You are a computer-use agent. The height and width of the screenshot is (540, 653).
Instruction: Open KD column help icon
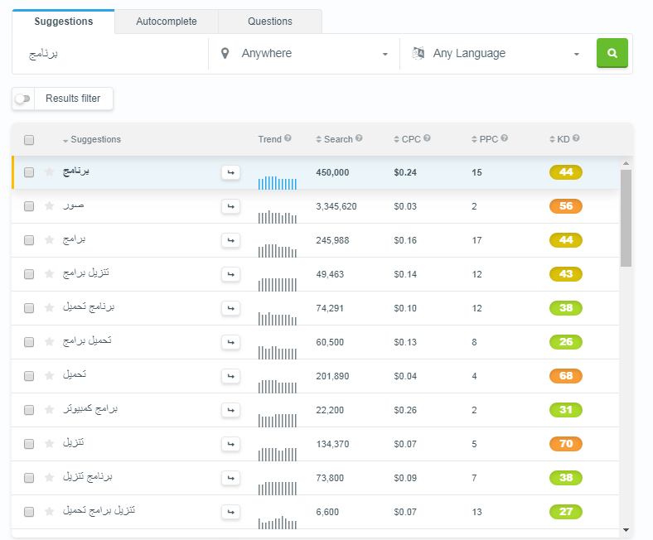(x=576, y=138)
